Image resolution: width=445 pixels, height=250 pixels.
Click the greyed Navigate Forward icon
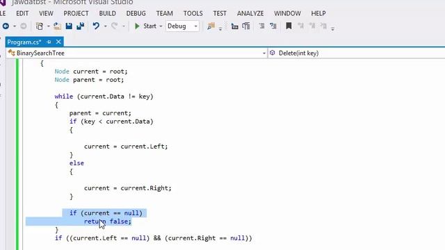tap(24, 26)
